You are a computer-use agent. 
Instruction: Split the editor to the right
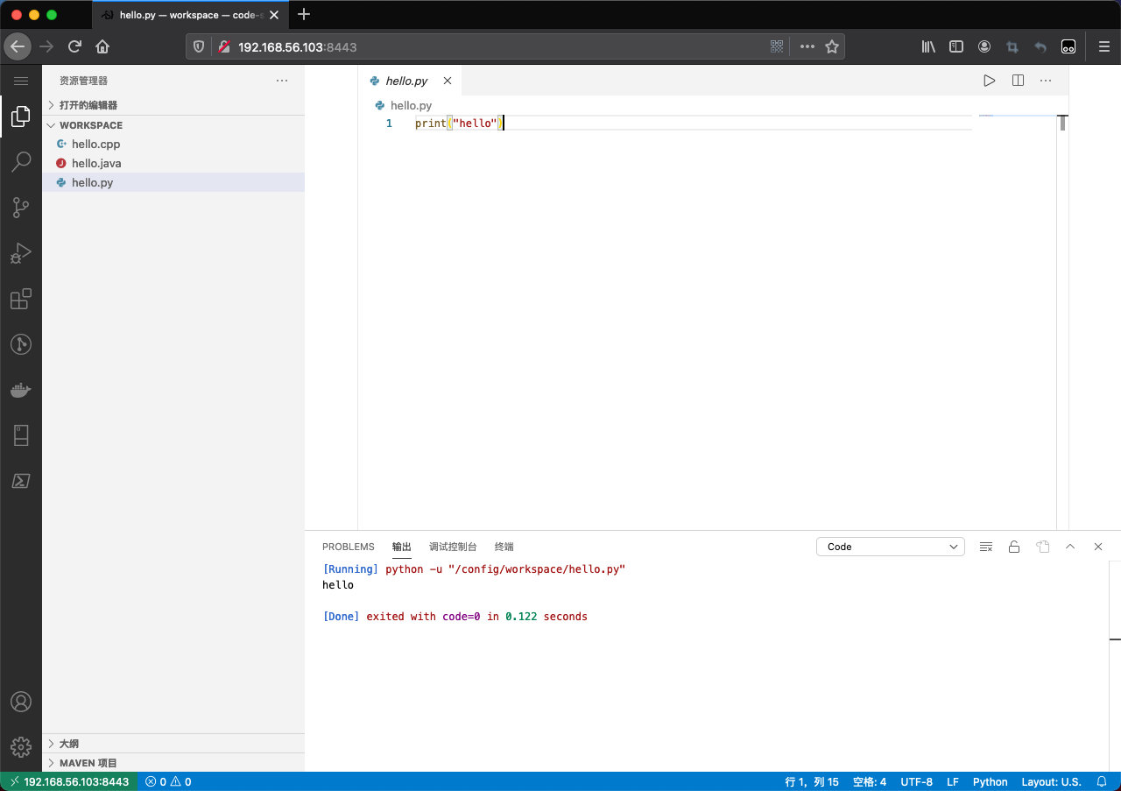(x=1018, y=81)
